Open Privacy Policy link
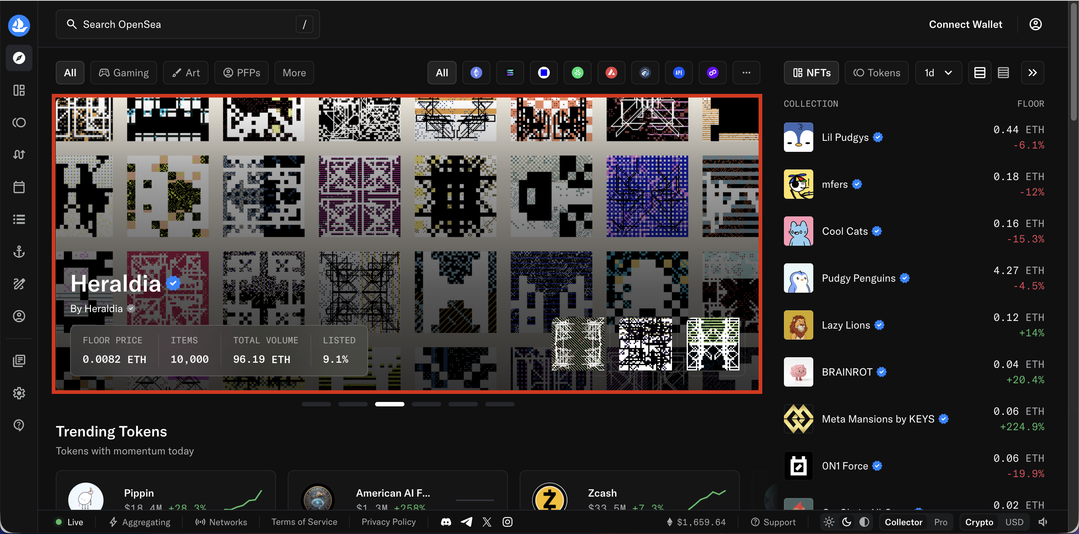Viewport: 1079px width, 534px height. click(388, 522)
